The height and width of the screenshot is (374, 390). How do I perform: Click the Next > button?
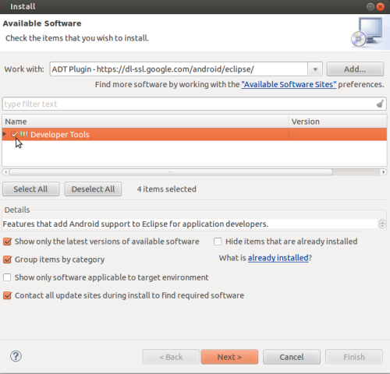[x=229, y=357]
